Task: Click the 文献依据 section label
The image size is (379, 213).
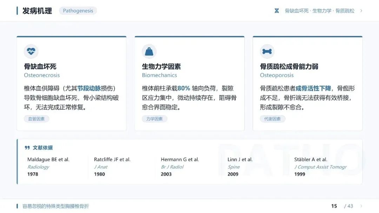Action: click(x=43, y=147)
